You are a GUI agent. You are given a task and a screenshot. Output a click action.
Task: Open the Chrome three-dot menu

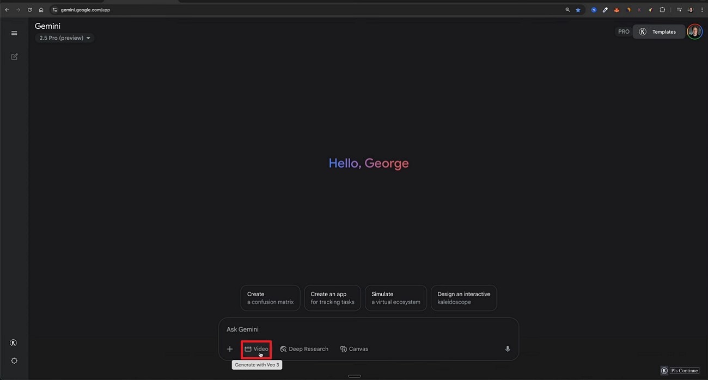pyautogui.click(x=701, y=10)
